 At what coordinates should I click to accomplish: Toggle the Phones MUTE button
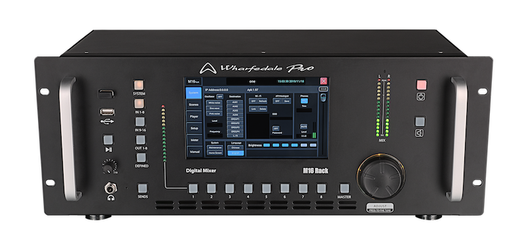(303, 126)
